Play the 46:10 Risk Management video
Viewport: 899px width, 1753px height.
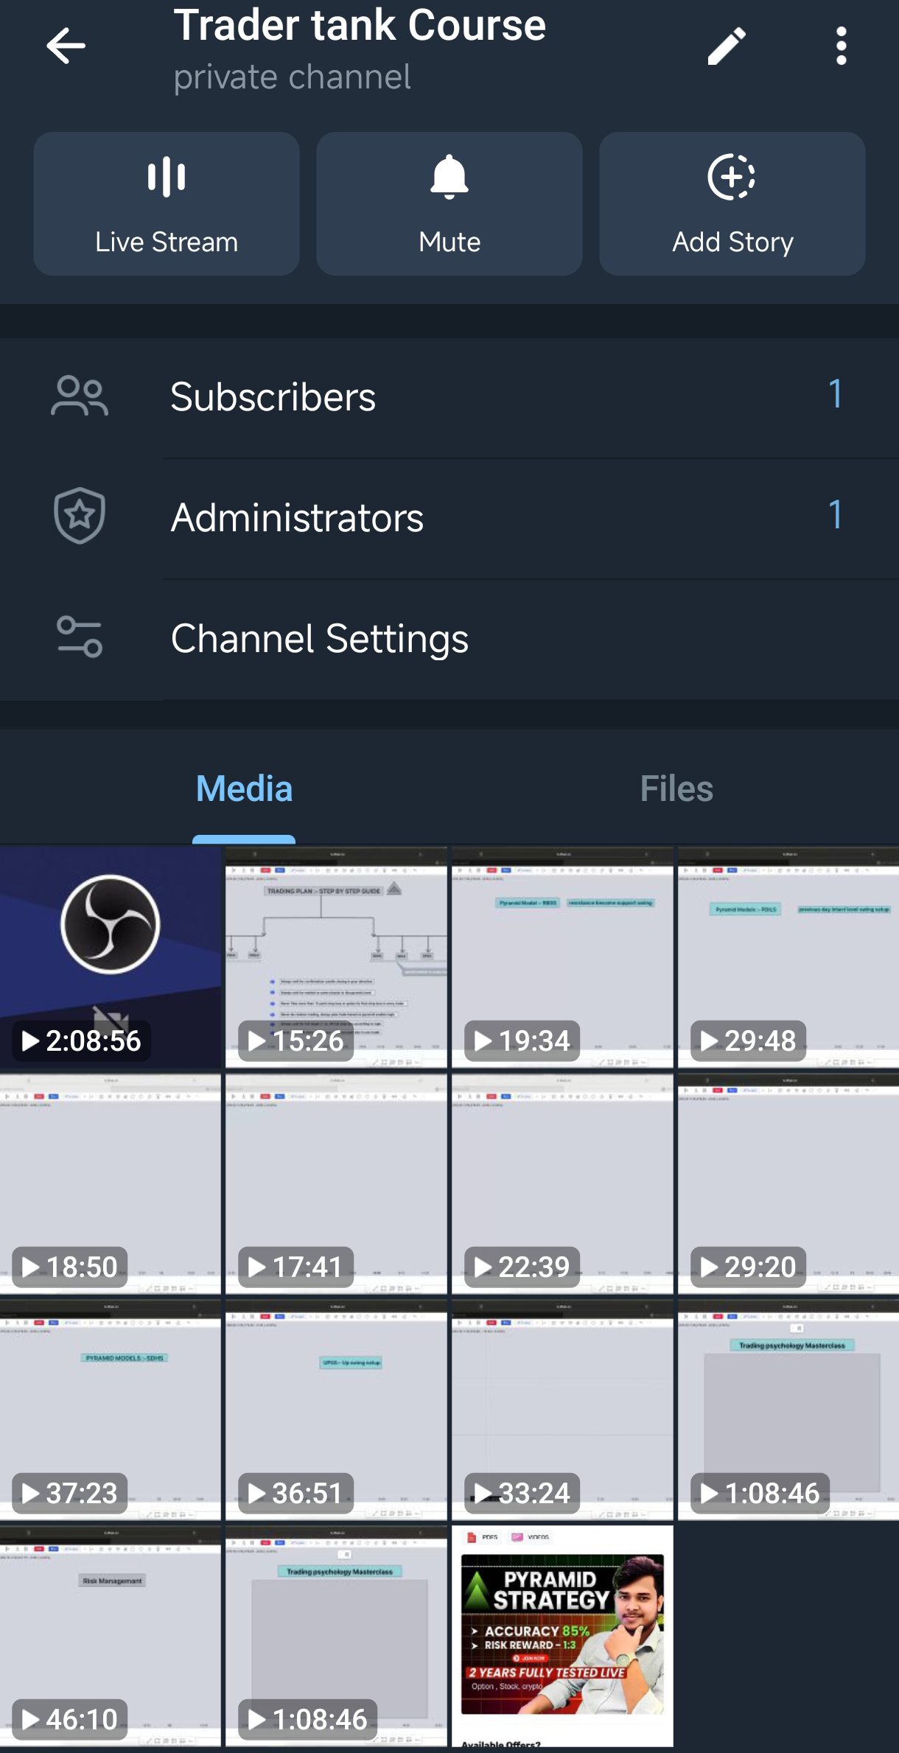click(x=111, y=1635)
